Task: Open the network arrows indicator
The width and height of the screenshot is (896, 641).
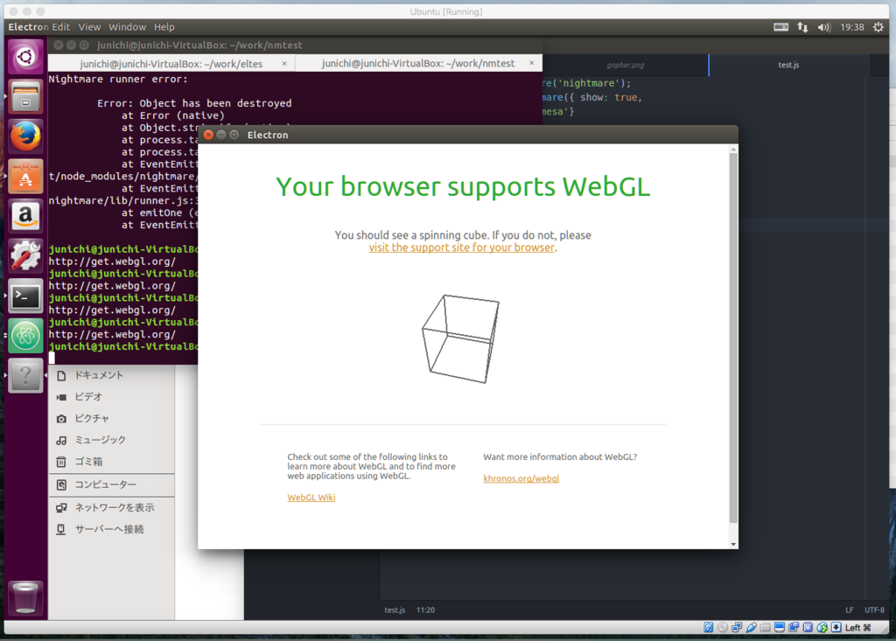Action: 803,27
